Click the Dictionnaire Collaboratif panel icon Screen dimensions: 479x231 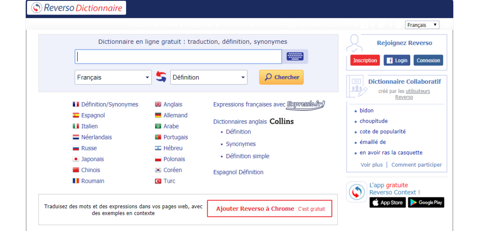tap(356, 87)
